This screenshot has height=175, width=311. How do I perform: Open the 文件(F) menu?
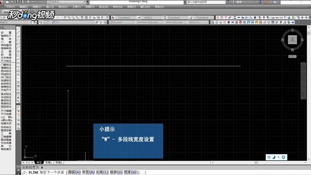click(11, 7)
